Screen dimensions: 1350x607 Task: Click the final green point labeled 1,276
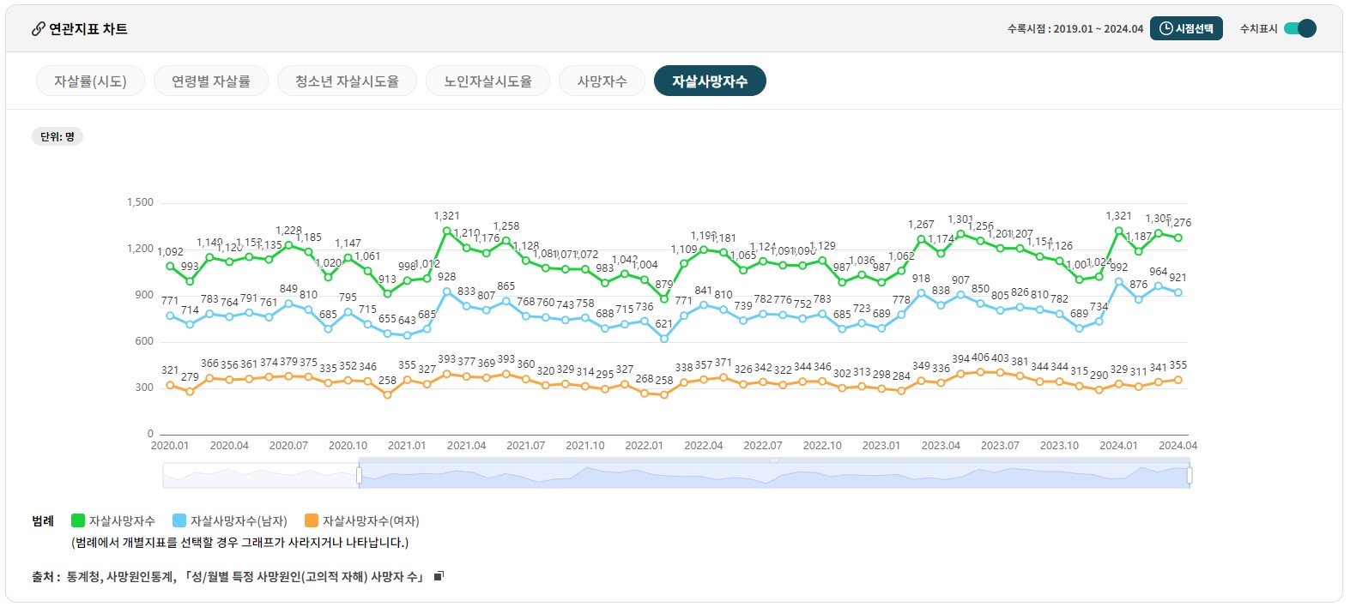1178,237
